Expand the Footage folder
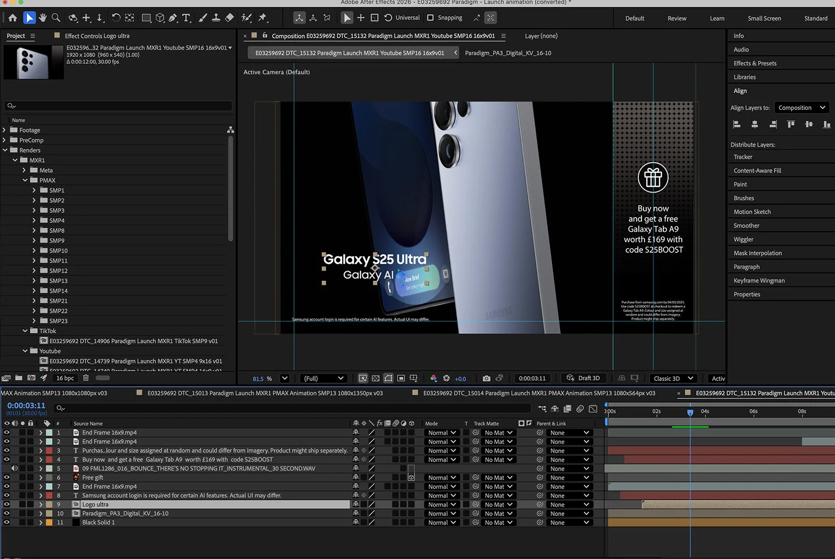The width and height of the screenshot is (835, 559). click(5, 130)
